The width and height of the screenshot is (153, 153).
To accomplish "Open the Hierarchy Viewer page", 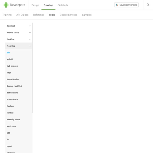I will tap(14, 120).
